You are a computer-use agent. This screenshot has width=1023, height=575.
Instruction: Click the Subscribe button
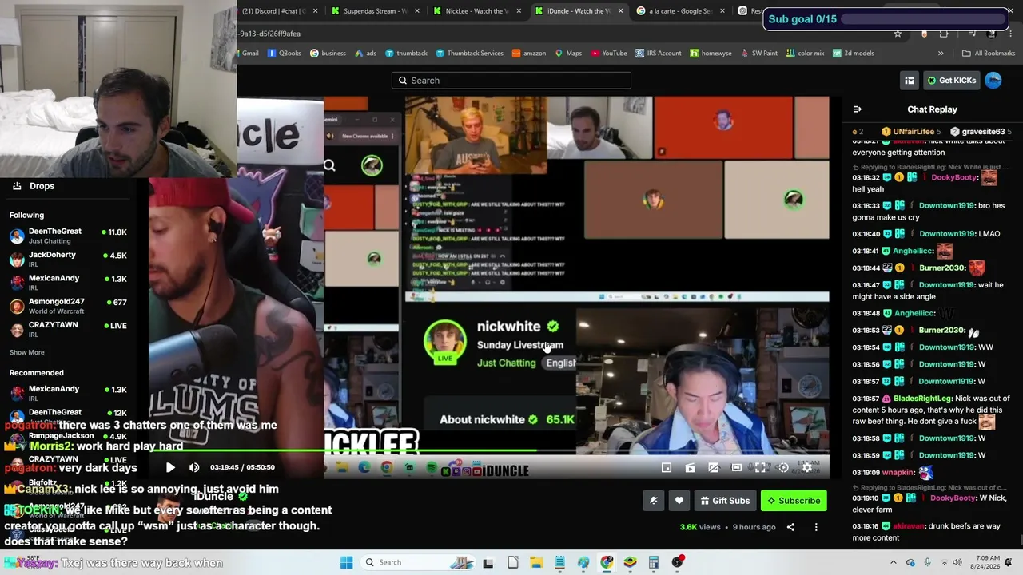(794, 501)
